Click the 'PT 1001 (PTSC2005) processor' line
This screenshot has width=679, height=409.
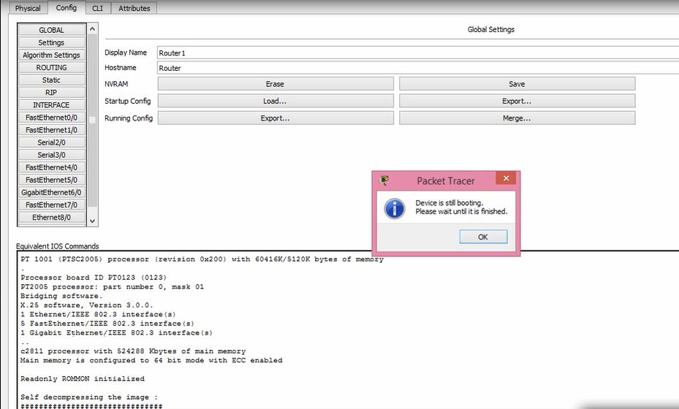click(x=202, y=259)
